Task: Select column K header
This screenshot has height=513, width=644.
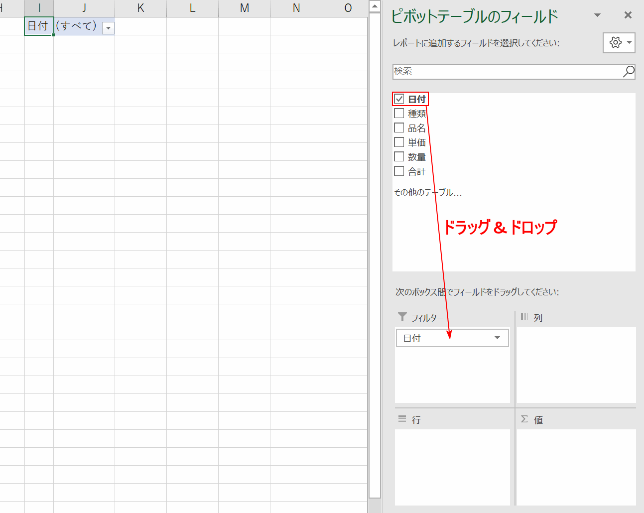Action: click(x=140, y=8)
